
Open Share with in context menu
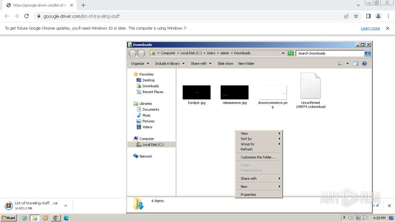click(x=259, y=179)
